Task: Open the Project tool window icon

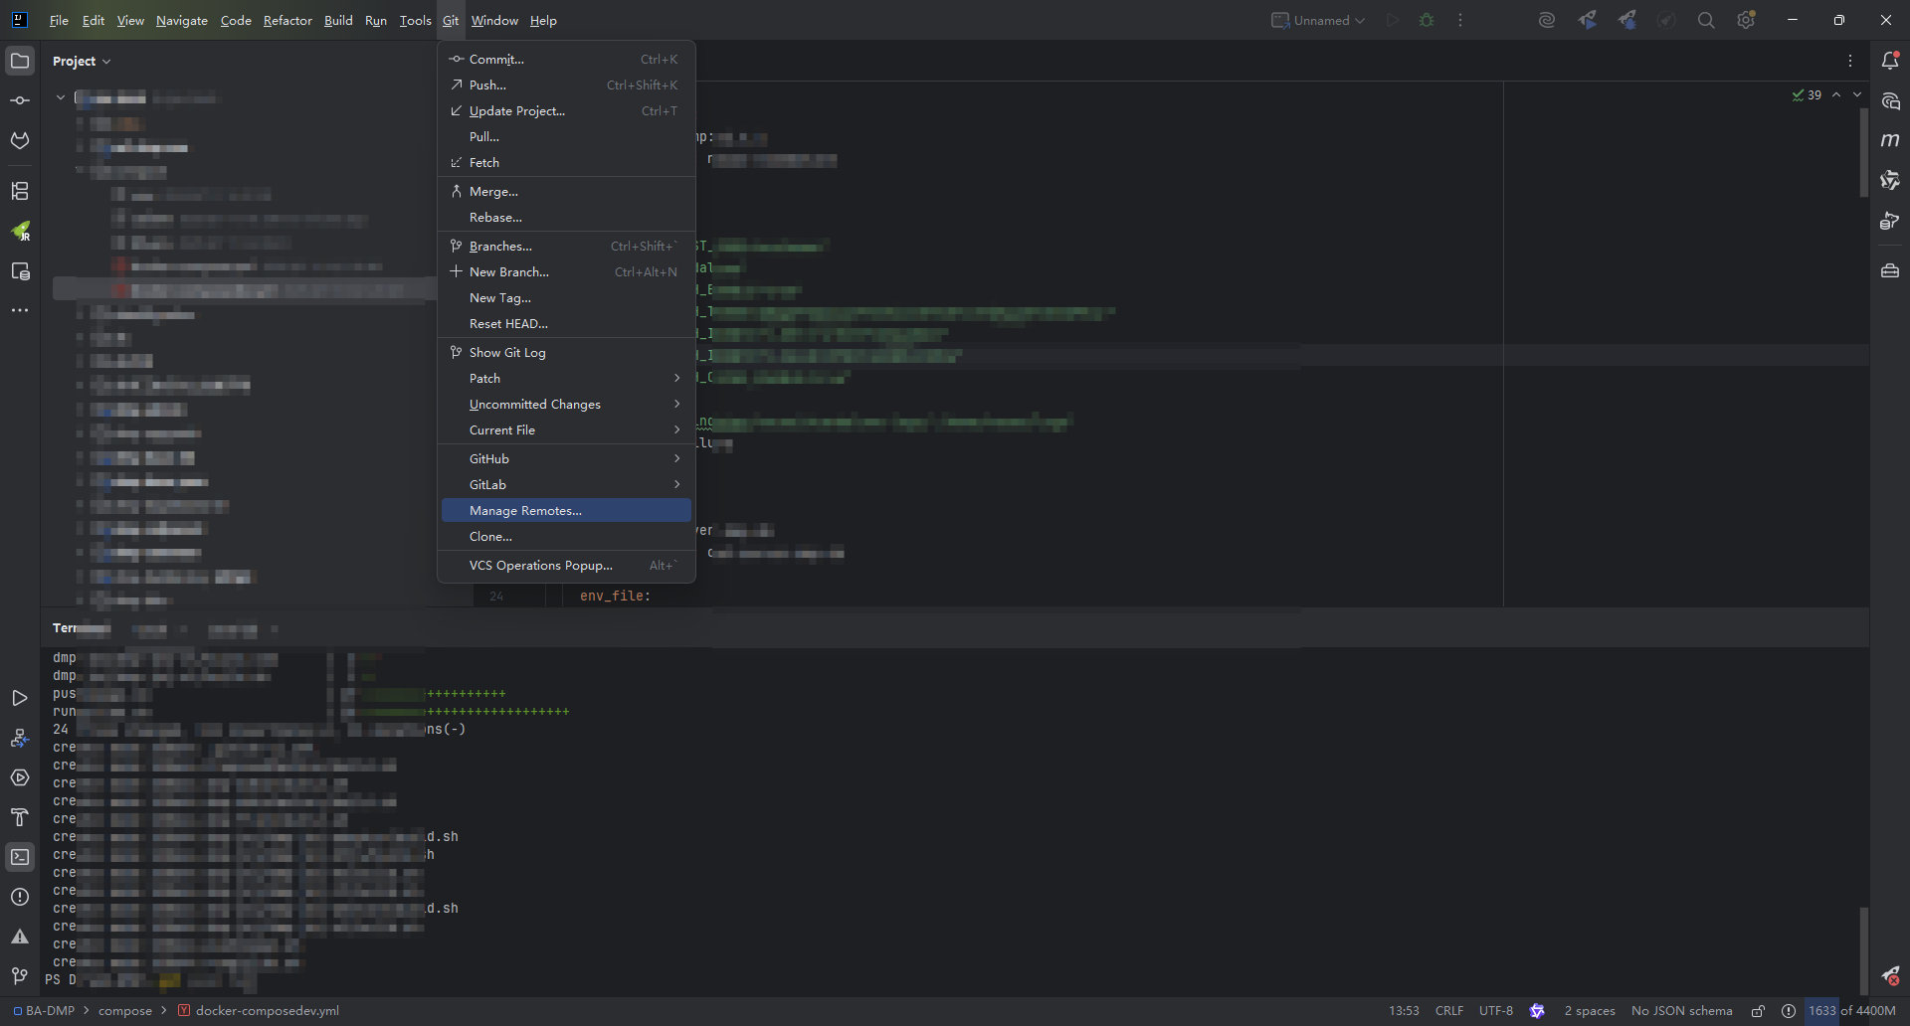Action: pyautogui.click(x=20, y=61)
